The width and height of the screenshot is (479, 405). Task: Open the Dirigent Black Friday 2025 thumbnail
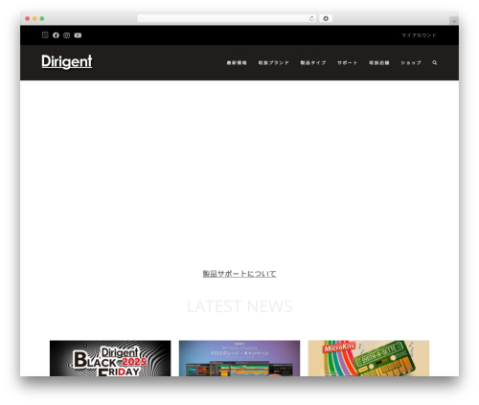110,358
